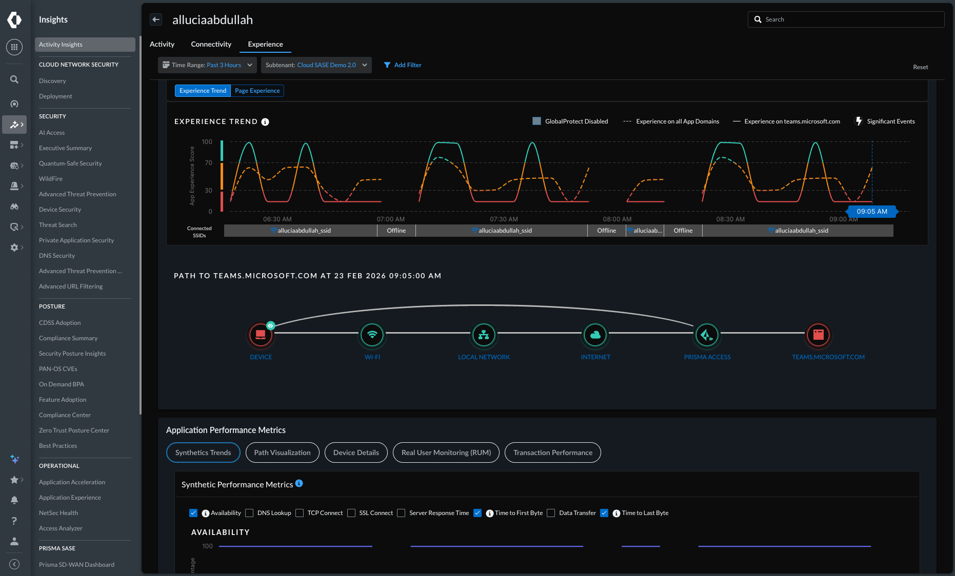
Task: Open the Path Visualization tab
Action: (282, 452)
